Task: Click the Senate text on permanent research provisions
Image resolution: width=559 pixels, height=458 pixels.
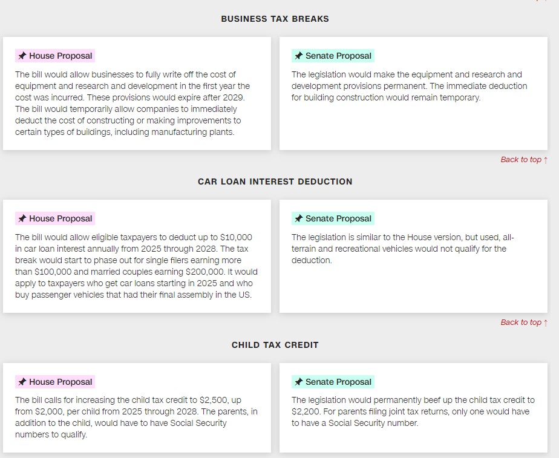Action: click(x=408, y=86)
